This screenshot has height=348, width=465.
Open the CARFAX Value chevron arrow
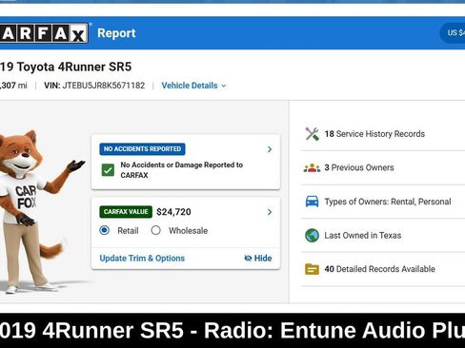270,212
